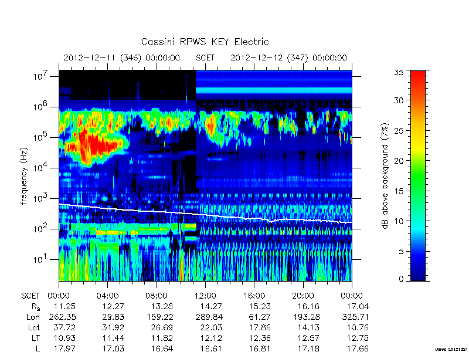Screen dimensions: 469x352
Task: Click the 10^4 frequency tick label
Action: click(x=41, y=168)
